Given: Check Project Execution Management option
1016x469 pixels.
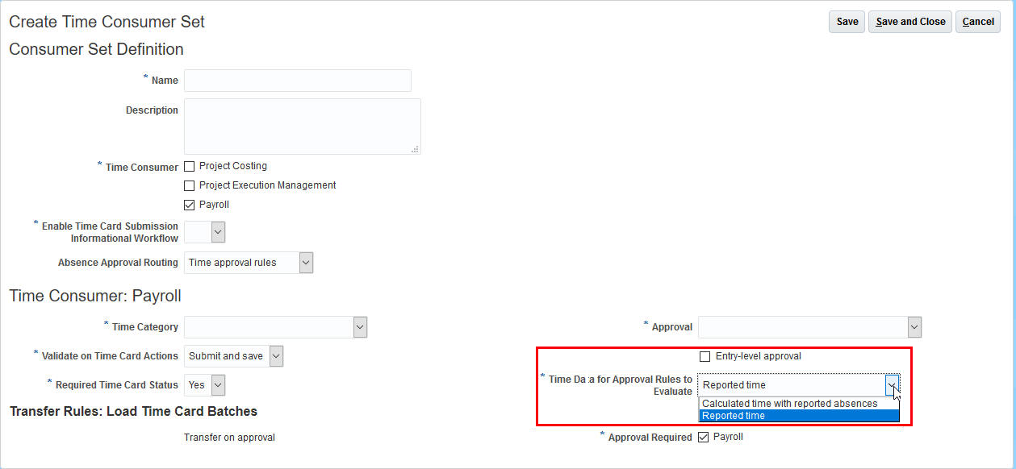Looking at the screenshot, I should point(190,185).
